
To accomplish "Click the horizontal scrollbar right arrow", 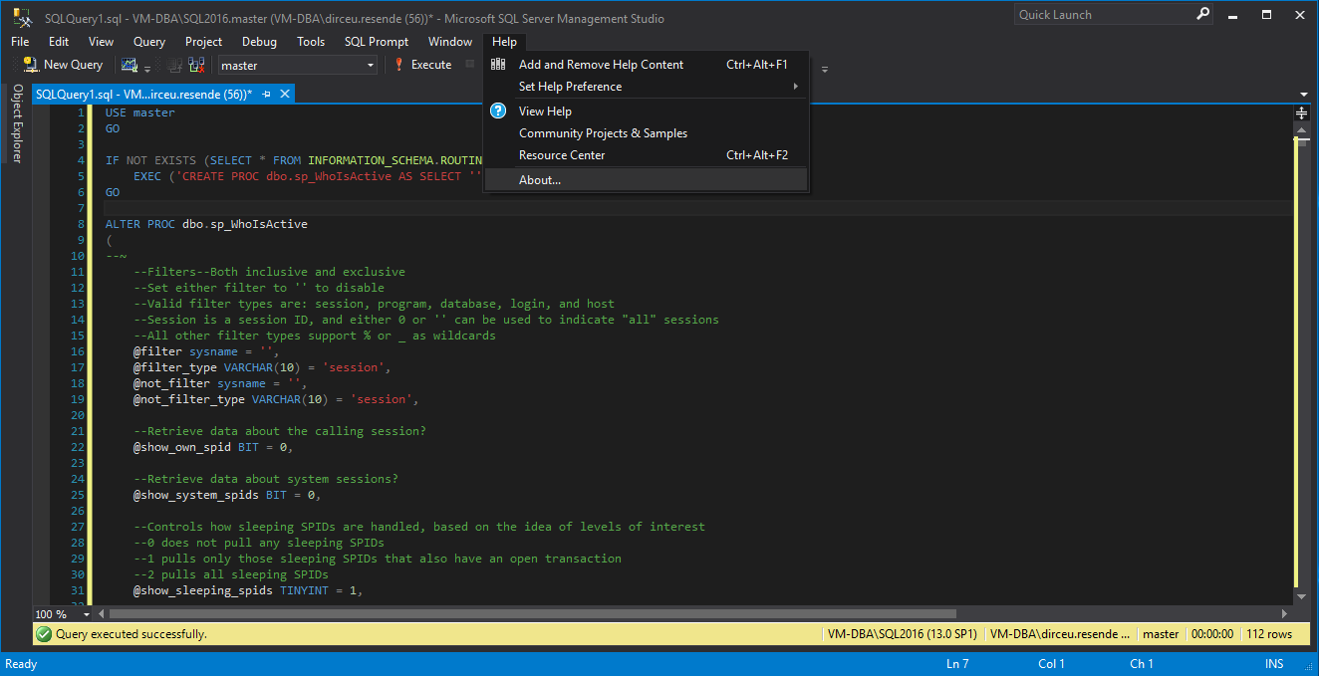I will 1286,614.
